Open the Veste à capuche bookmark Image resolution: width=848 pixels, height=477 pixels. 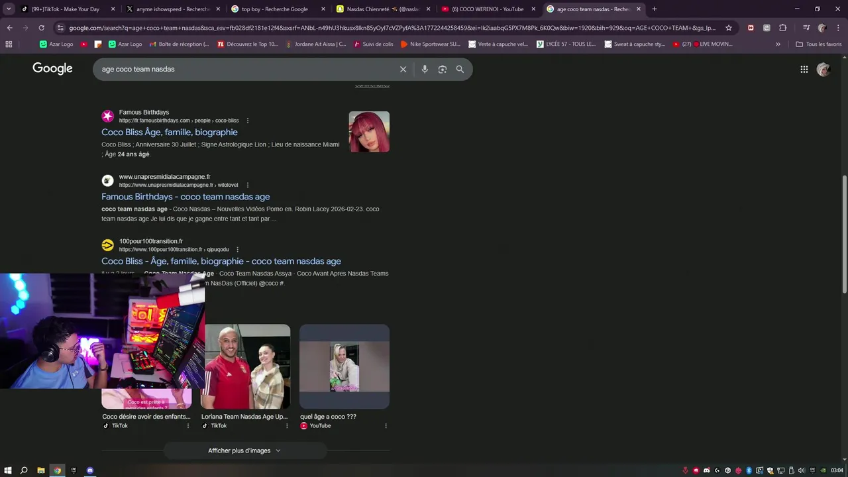498,44
